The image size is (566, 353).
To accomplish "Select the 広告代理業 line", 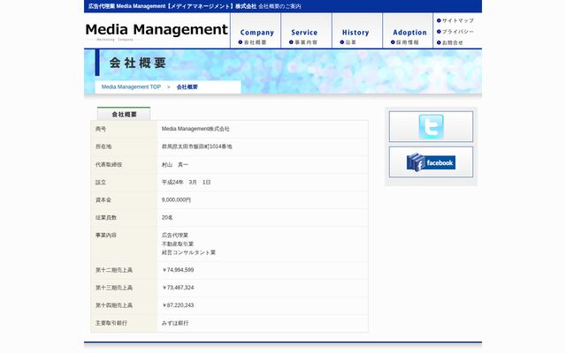I will coord(175,236).
